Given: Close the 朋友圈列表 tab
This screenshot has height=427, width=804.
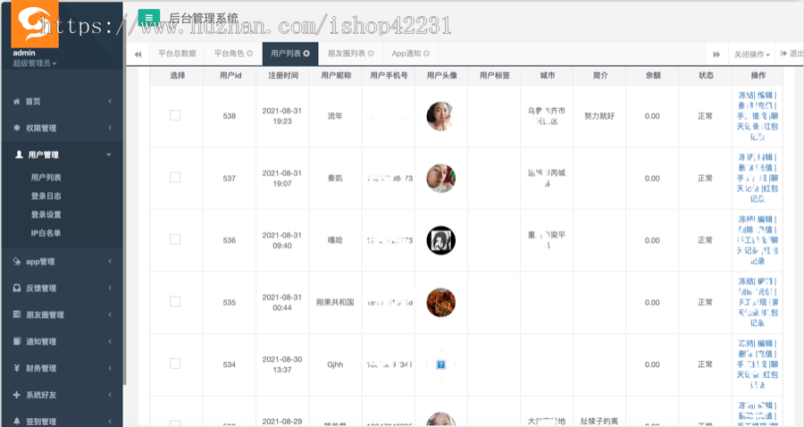Looking at the screenshot, I should (371, 54).
